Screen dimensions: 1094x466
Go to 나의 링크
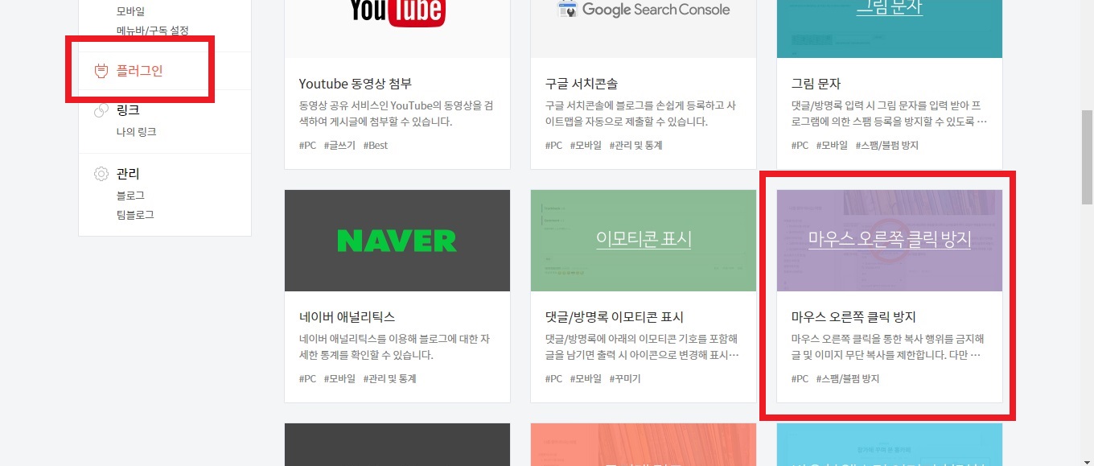[x=136, y=131]
